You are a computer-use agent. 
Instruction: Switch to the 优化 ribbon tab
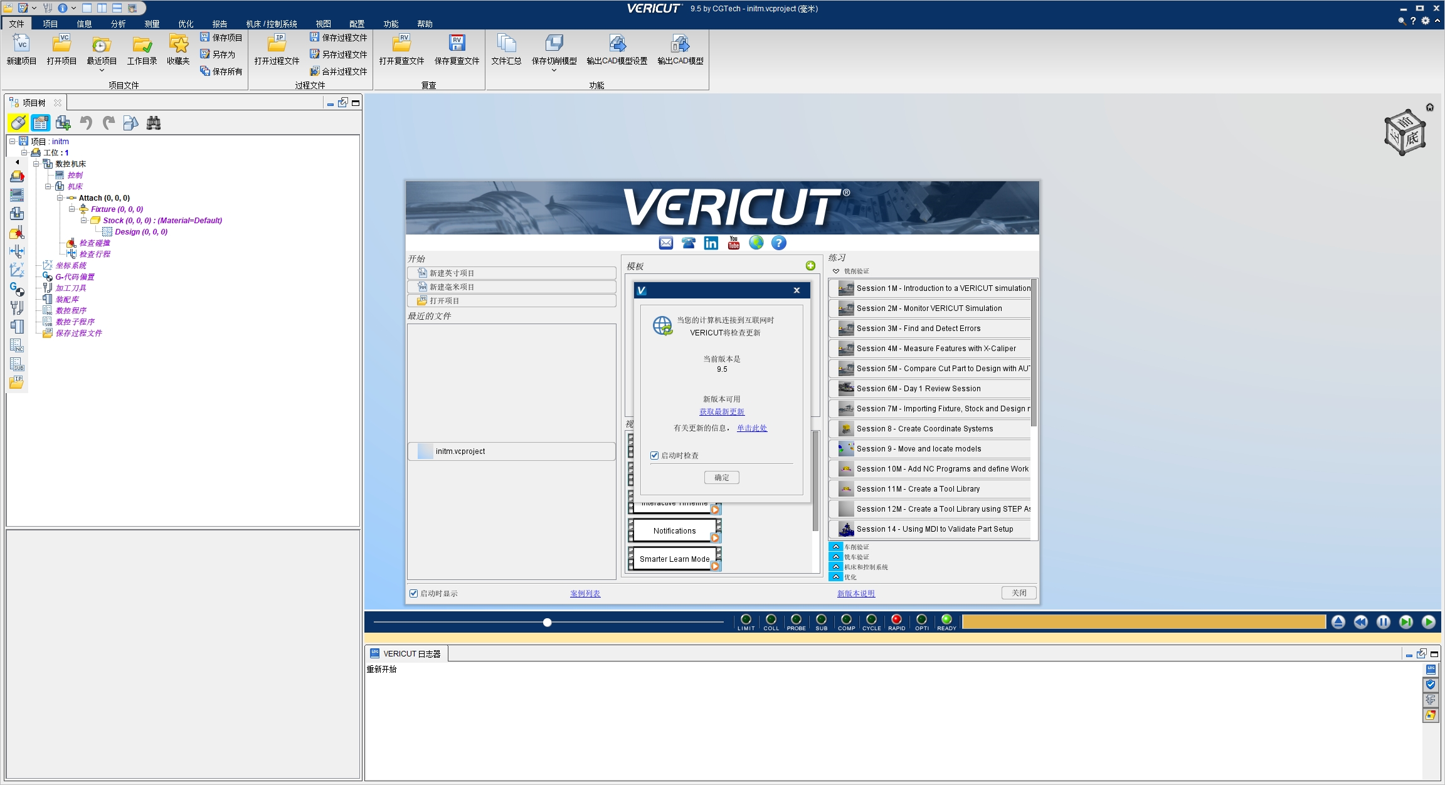(186, 24)
